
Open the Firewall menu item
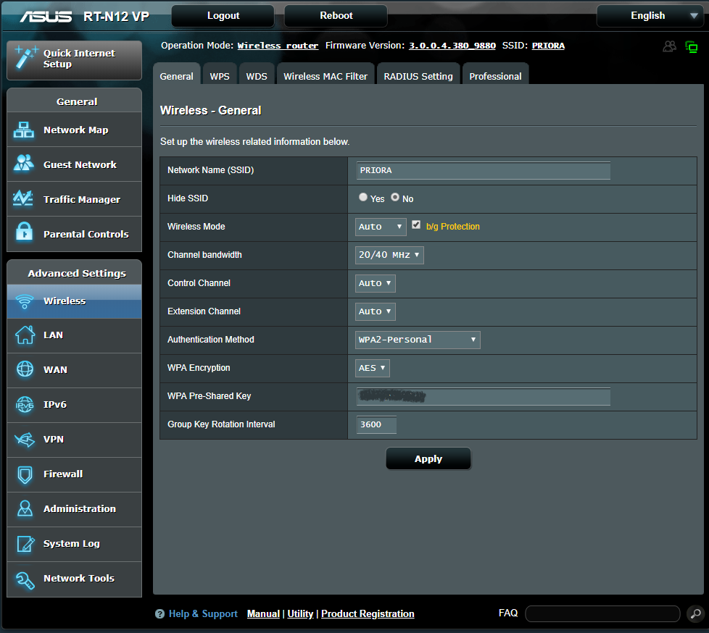point(74,474)
